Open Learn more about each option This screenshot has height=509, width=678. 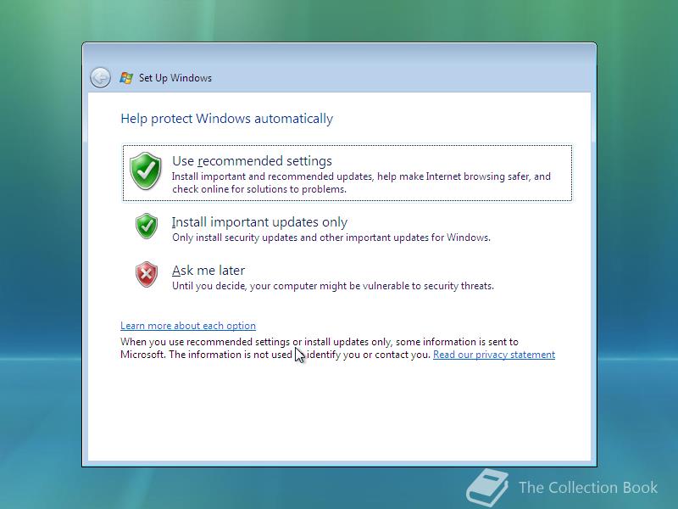coord(188,326)
